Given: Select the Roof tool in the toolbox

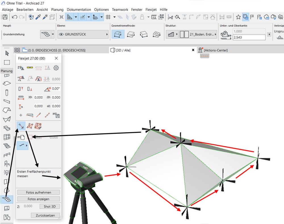Looking at the screenshot, I should (x=7, y=110).
